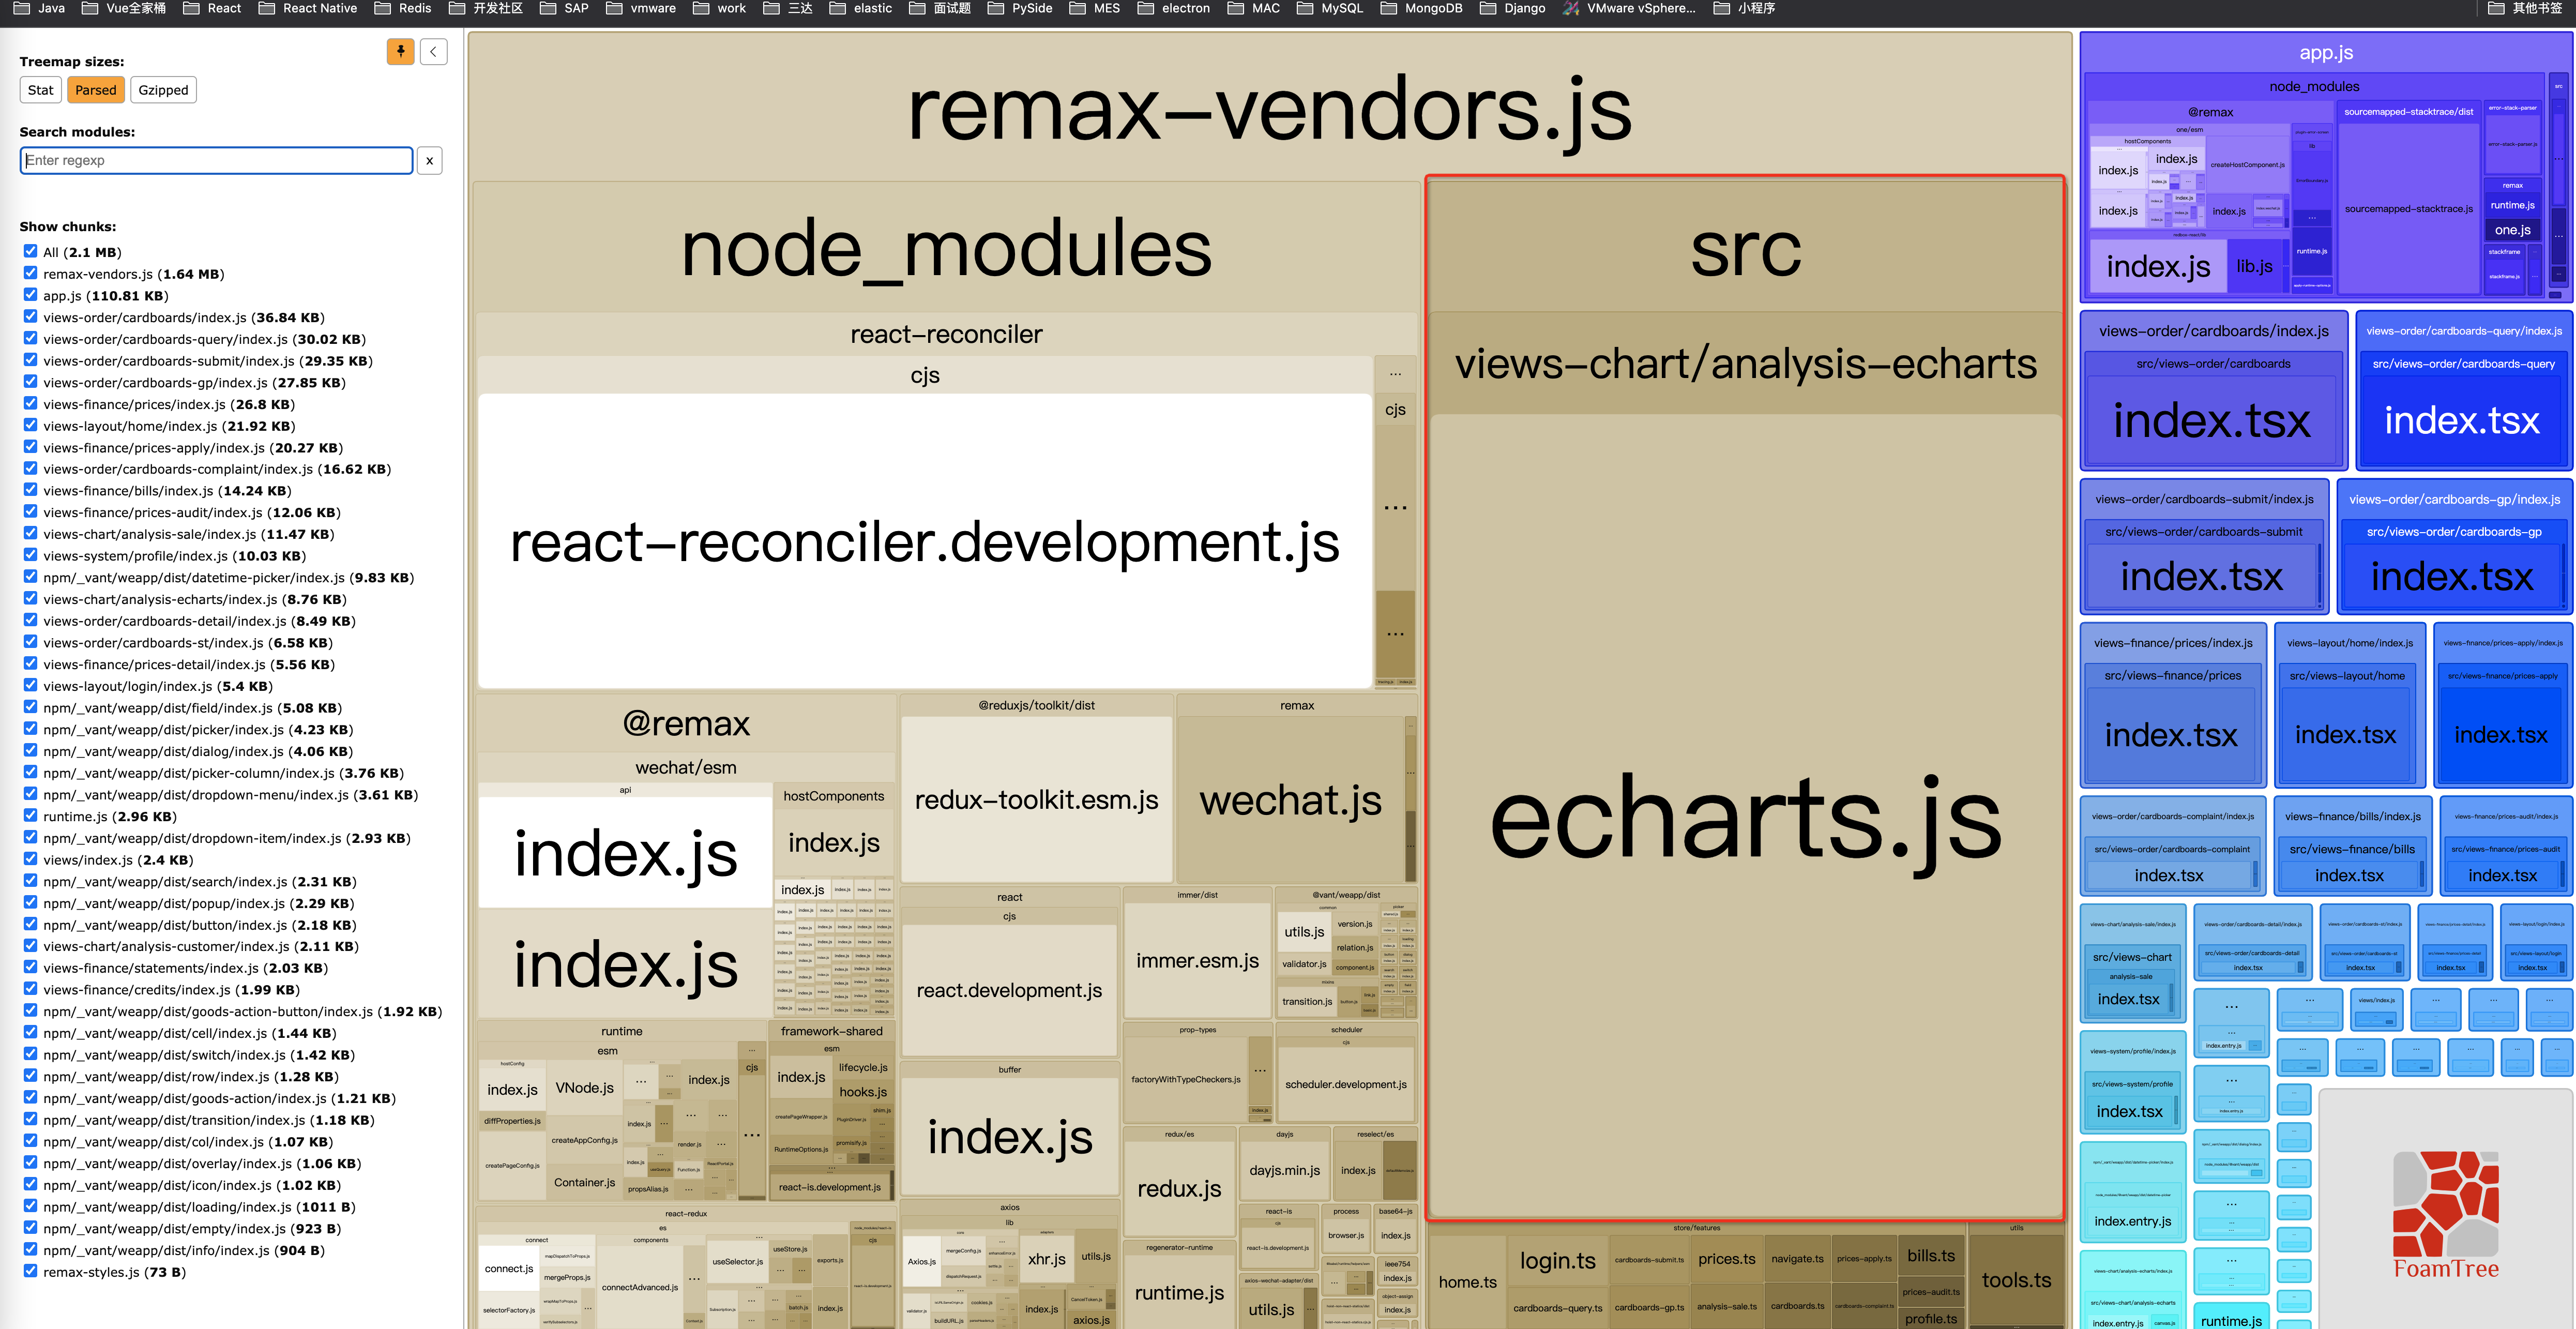The height and width of the screenshot is (1329, 2576).
Task: Click the pin sidebar icon
Action: click(x=400, y=52)
